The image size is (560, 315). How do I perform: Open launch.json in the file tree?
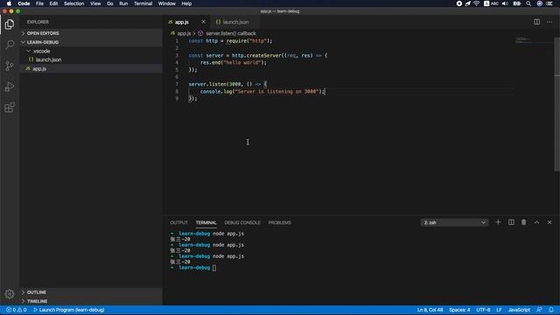tap(91, 59)
